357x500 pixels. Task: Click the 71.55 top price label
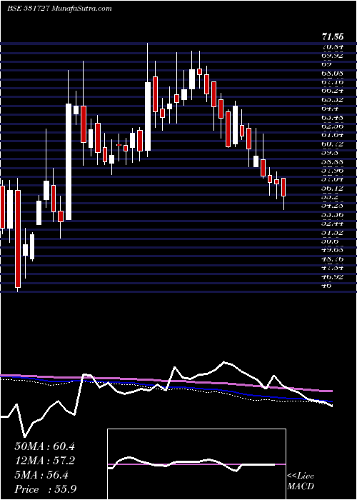(x=333, y=36)
